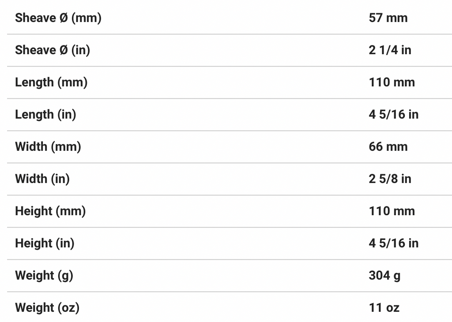Screen dimensions: 452x322
Task: Select the 110 mm value for Height
Action: [x=392, y=211]
